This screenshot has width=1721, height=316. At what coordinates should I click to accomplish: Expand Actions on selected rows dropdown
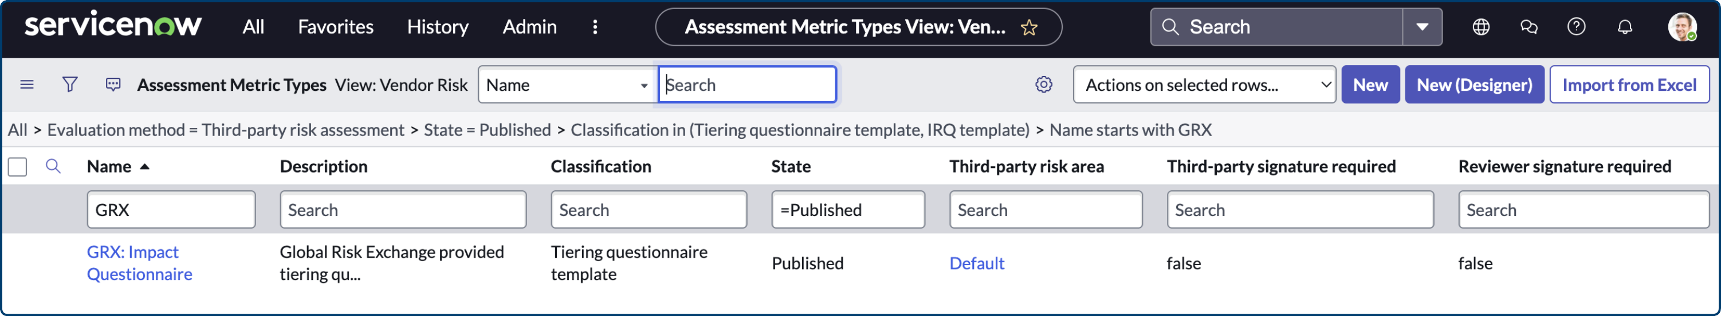(x=1203, y=85)
